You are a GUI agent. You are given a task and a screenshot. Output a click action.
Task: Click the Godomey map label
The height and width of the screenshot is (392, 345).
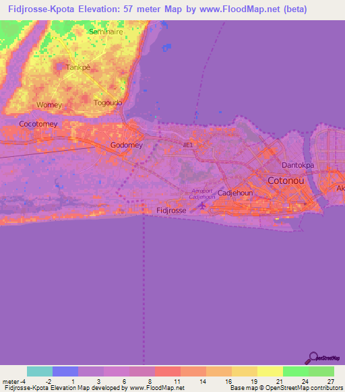pos(127,145)
